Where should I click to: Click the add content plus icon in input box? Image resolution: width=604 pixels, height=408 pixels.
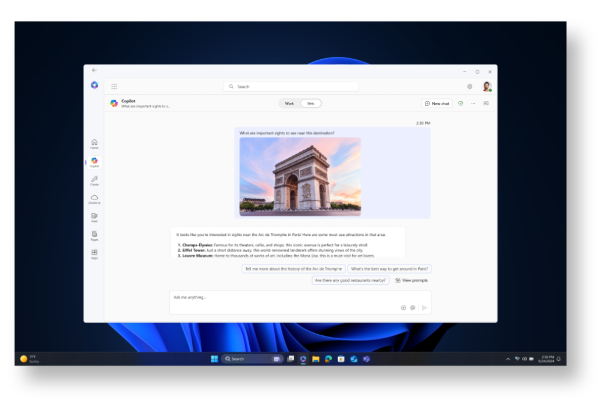[x=403, y=308]
